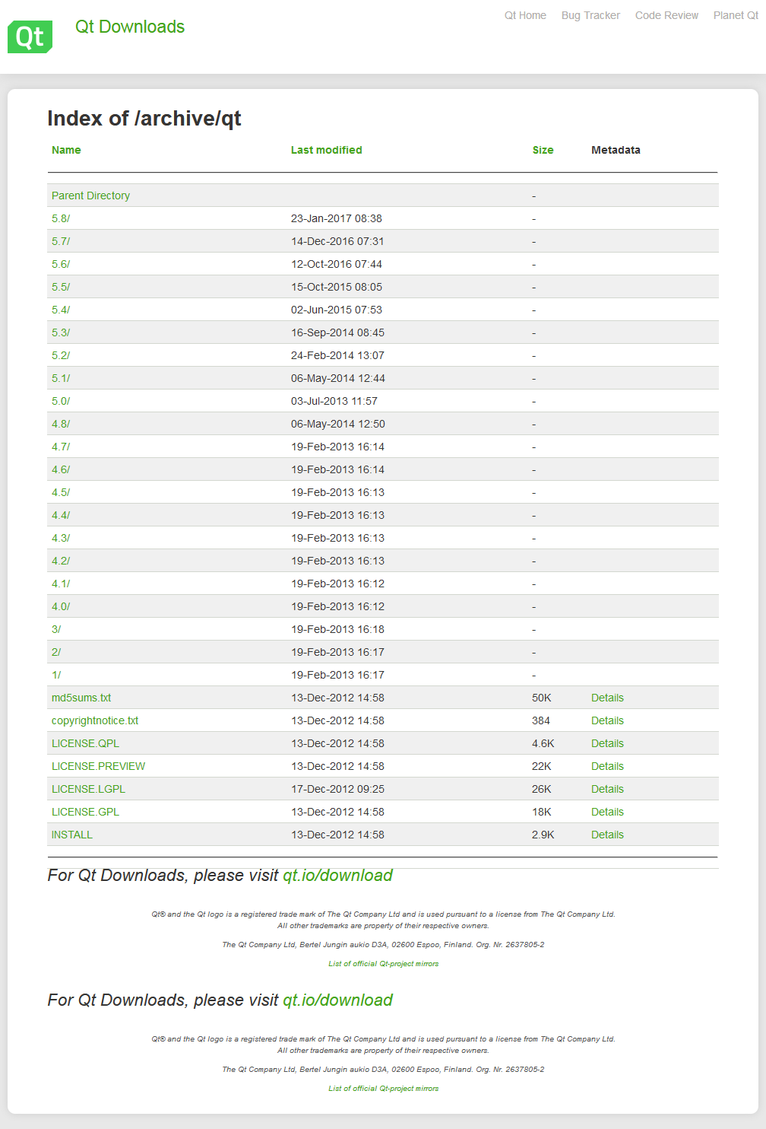View Details metadata for LICENSE.GPL

[607, 812]
